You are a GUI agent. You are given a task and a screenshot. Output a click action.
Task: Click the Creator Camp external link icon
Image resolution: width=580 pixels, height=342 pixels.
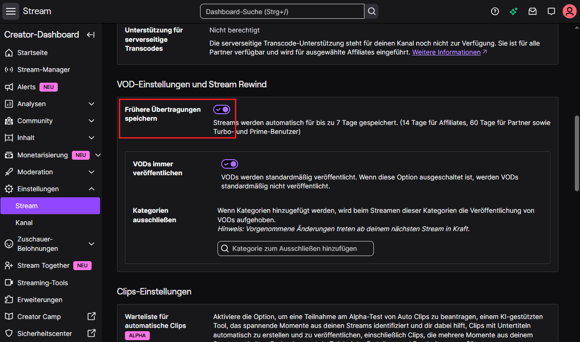[92, 317]
